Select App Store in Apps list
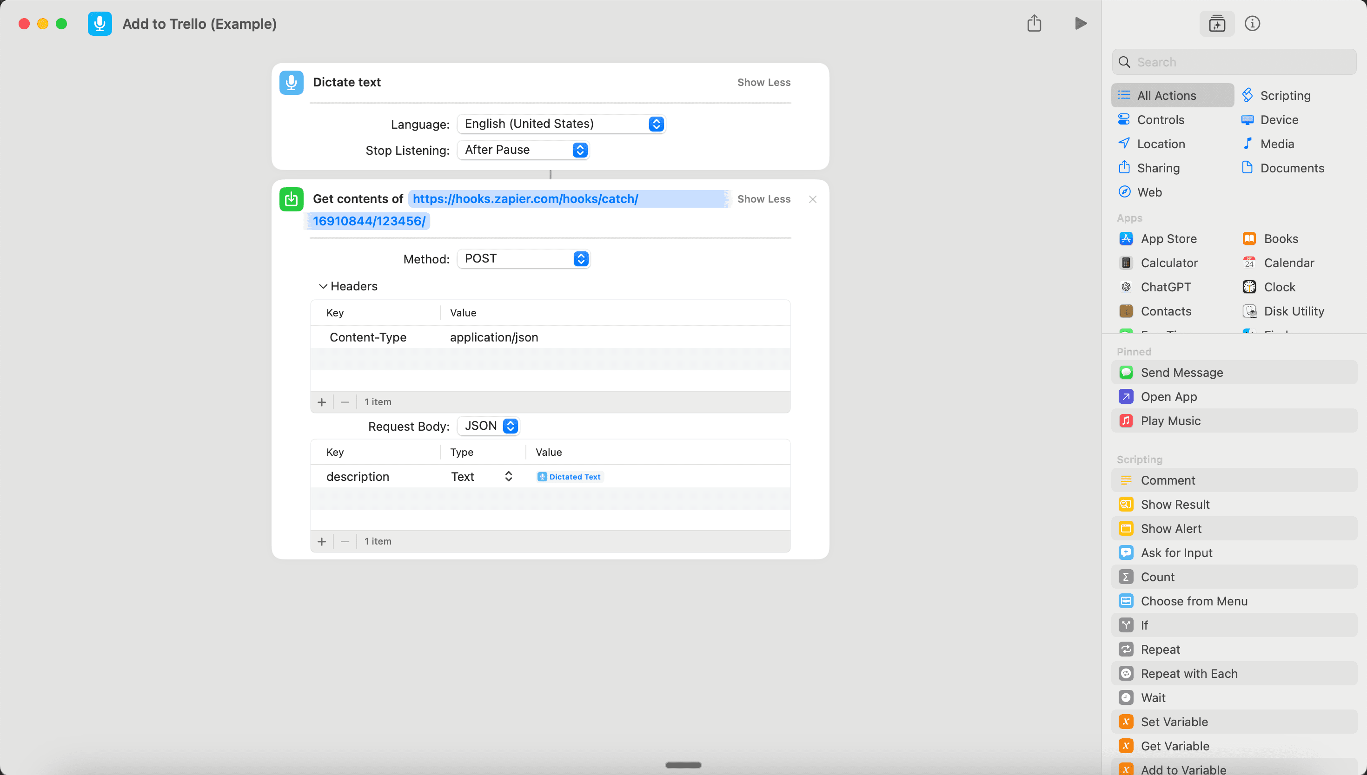Image resolution: width=1367 pixels, height=775 pixels. click(1158, 238)
